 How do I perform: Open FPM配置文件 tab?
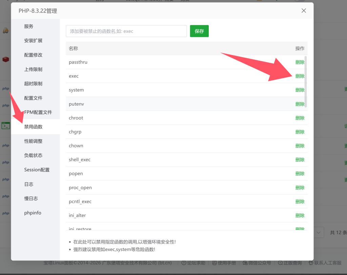pos(38,112)
